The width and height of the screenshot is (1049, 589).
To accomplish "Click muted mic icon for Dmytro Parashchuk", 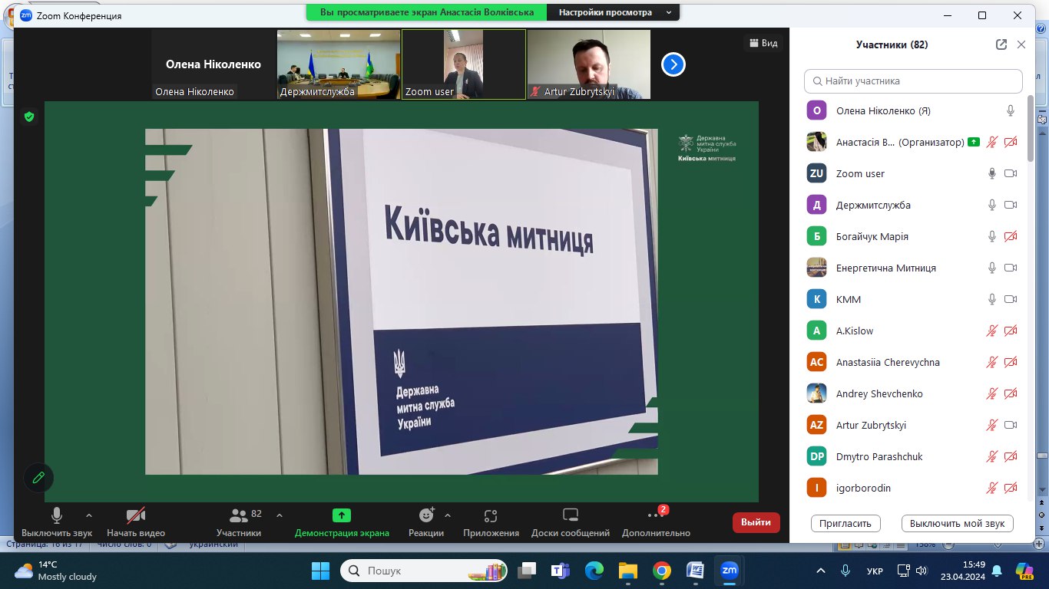I will point(992,456).
